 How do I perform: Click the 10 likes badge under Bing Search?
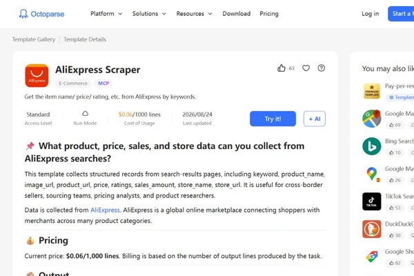[x=395, y=152]
